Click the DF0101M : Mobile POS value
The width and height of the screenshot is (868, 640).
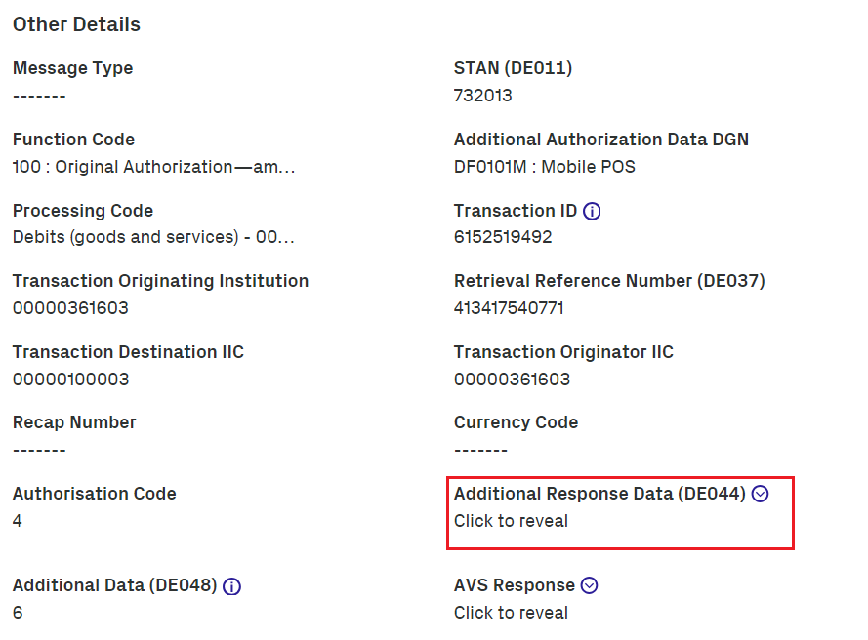[x=544, y=167]
